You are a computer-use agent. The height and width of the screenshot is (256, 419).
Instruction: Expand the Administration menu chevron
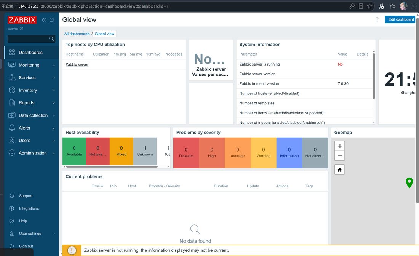pos(54,153)
